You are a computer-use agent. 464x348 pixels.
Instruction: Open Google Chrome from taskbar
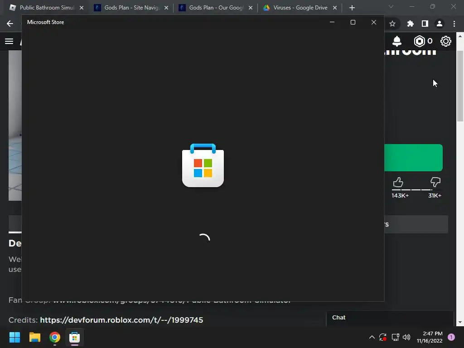pyautogui.click(x=55, y=337)
